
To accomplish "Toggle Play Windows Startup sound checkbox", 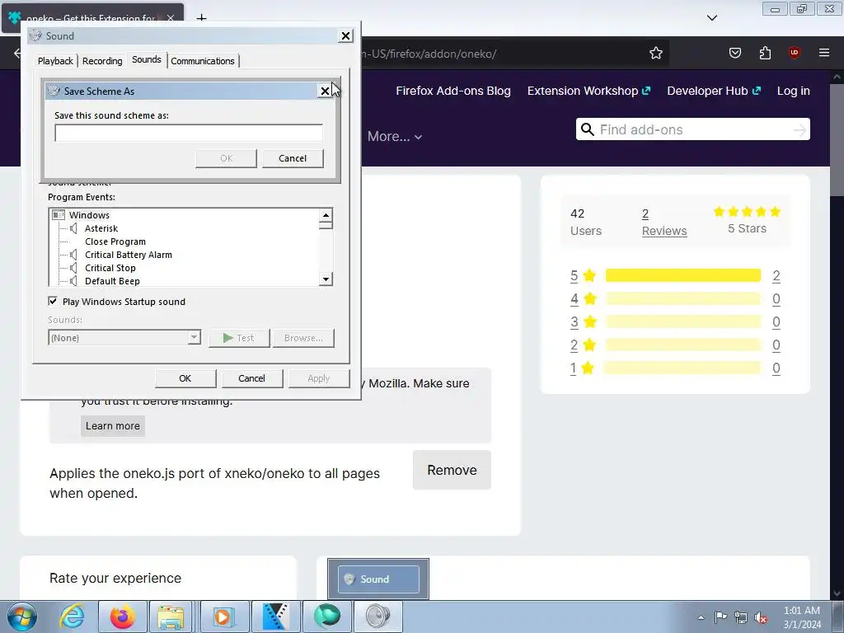I will tap(53, 301).
